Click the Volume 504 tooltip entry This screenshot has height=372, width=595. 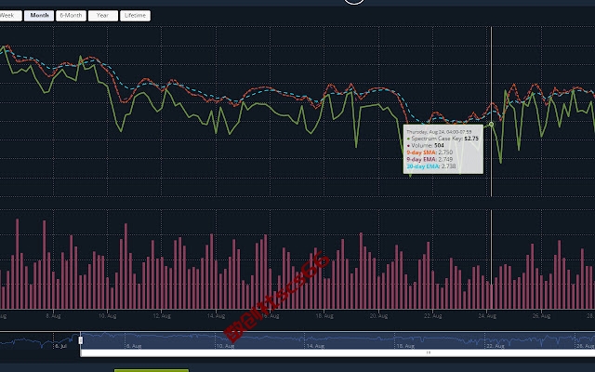tap(425, 145)
